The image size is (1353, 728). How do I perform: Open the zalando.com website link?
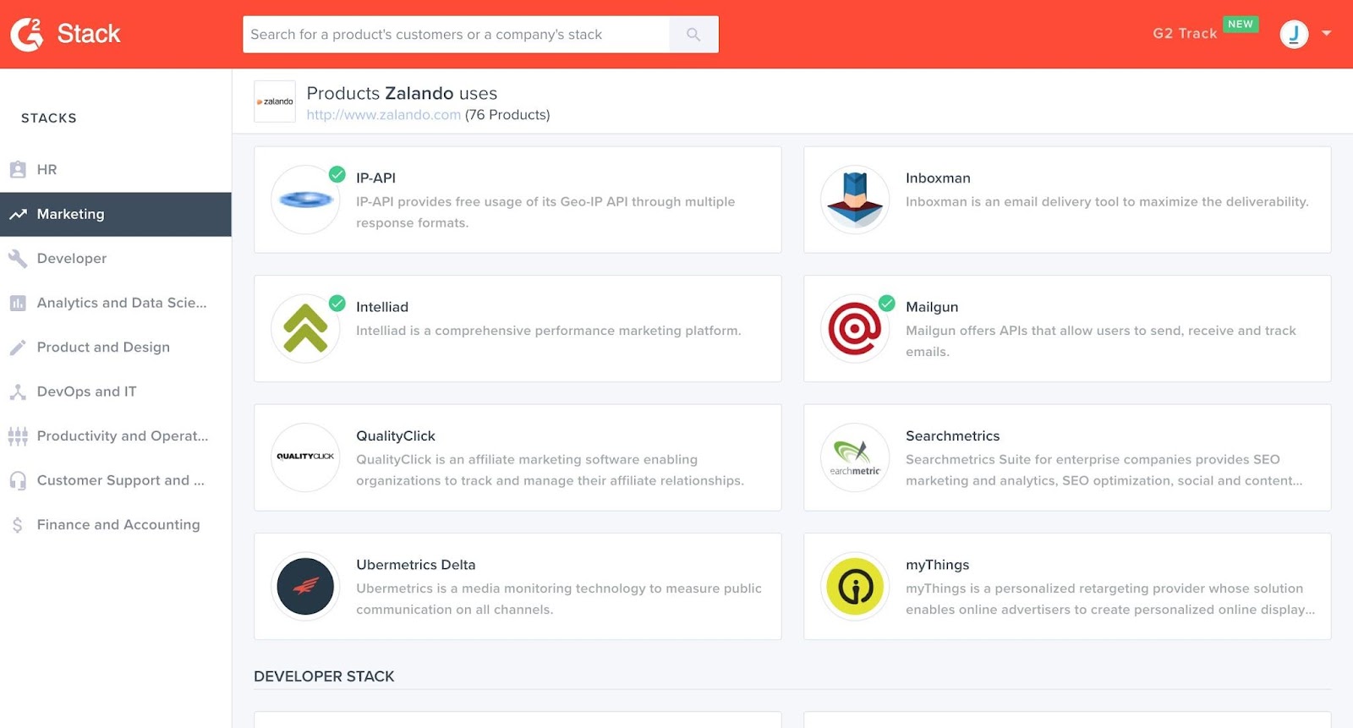383,115
